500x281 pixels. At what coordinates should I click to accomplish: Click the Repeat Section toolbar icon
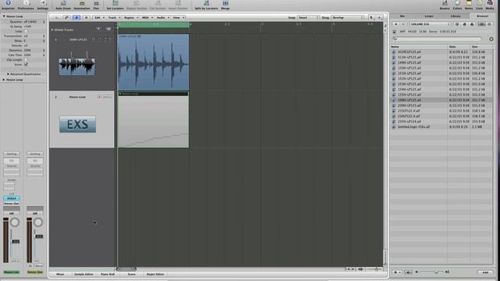click(x=136, y=5)
